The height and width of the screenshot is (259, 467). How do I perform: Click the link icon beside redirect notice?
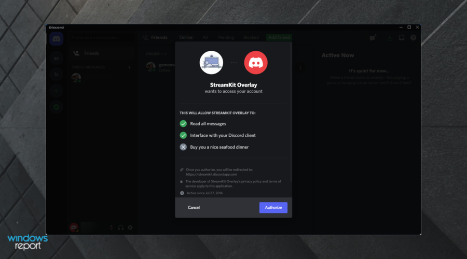tap(182, 170)
